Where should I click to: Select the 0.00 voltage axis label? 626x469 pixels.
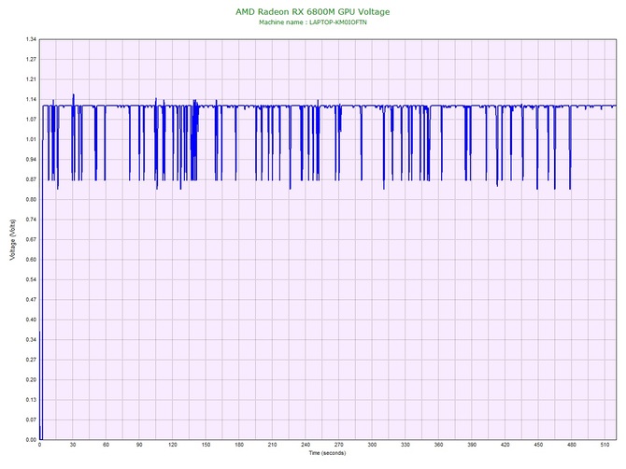31,440
